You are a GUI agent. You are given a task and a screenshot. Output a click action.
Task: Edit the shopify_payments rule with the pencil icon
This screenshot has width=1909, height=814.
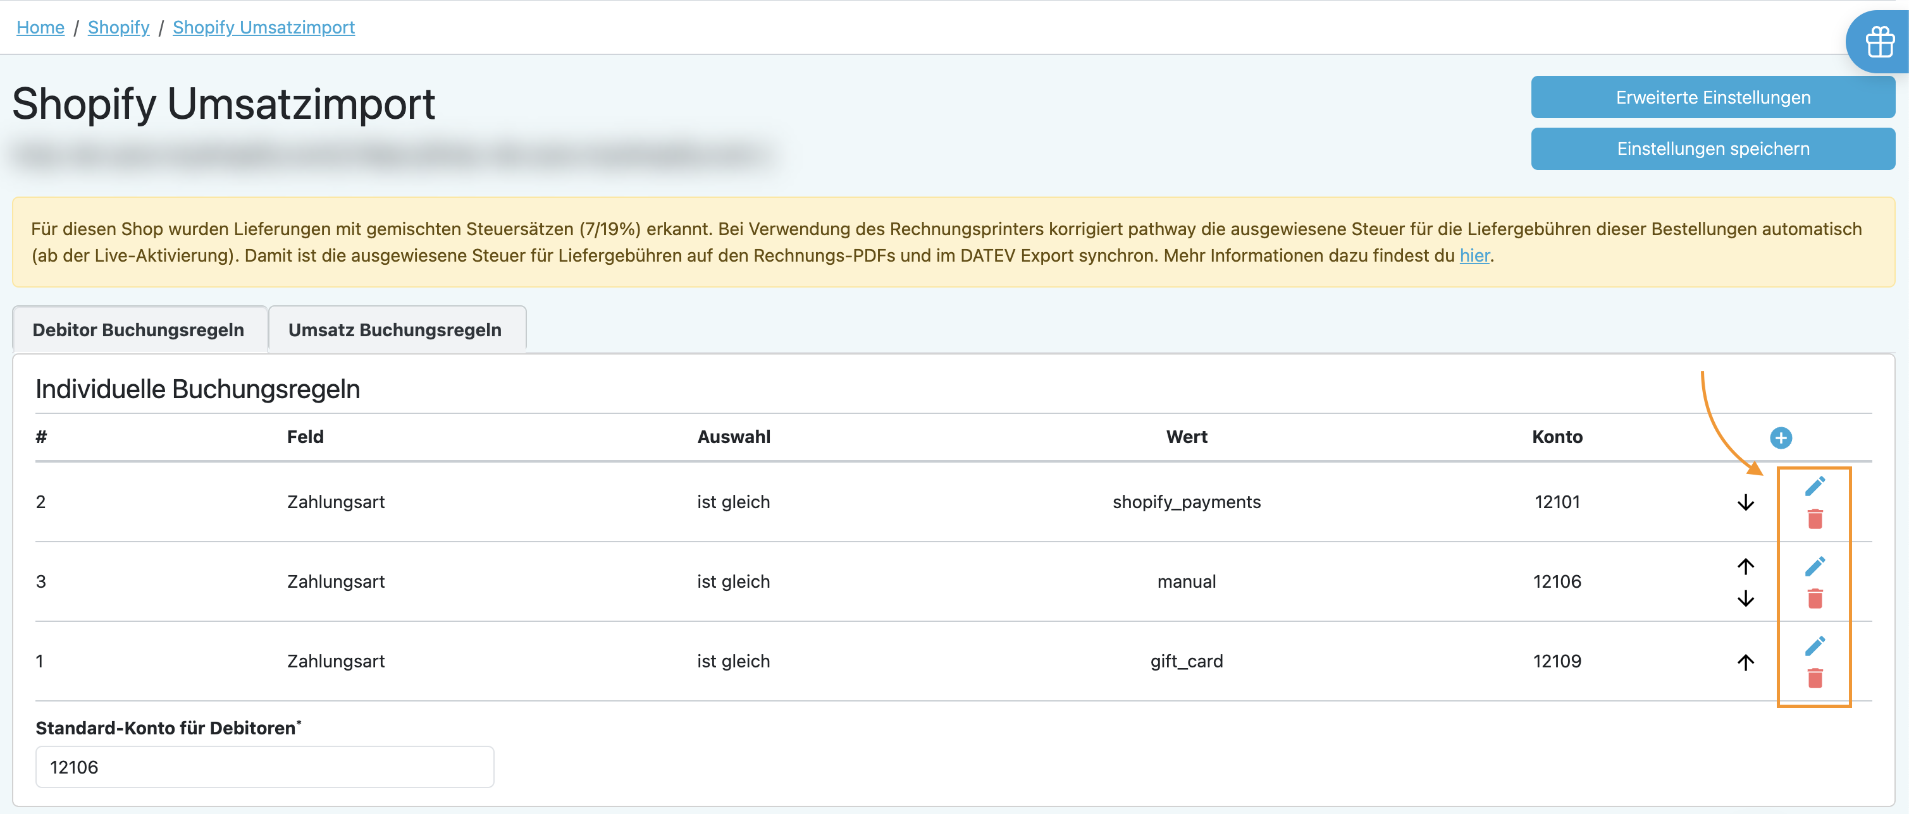(1814, 486)
